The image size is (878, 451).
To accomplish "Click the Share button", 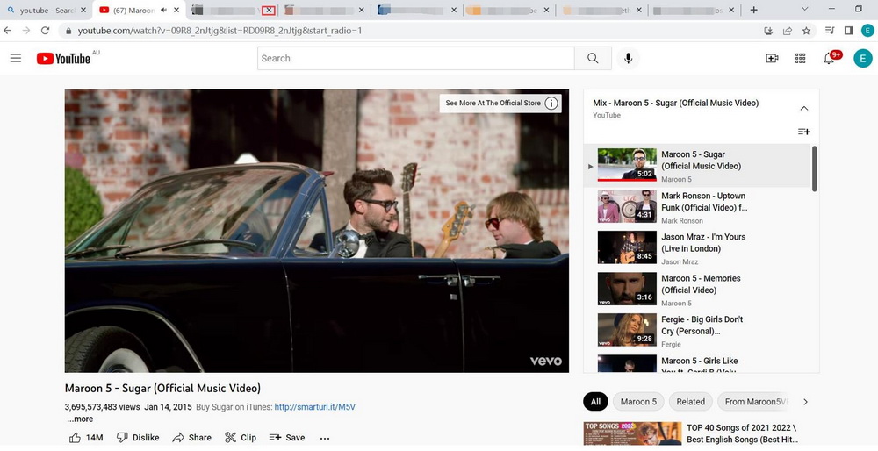I will (191, 437).
